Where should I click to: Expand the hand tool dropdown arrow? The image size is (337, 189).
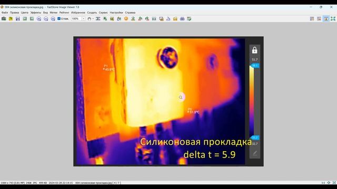93,19
